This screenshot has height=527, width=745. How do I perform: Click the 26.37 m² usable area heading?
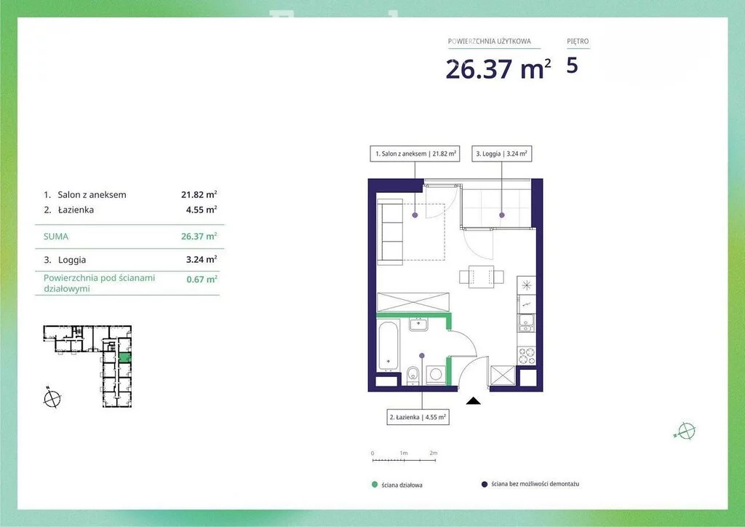click(498, 68)
